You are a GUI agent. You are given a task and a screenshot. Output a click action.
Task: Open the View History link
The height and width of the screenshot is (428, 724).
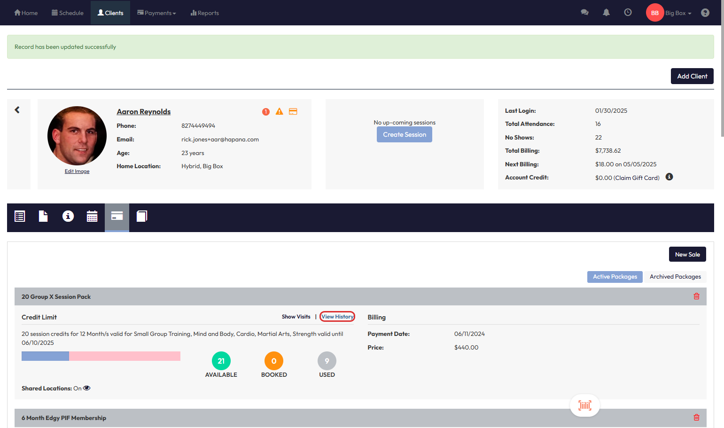337,317
